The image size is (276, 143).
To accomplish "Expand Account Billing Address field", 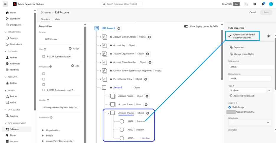I will point(100,37).
